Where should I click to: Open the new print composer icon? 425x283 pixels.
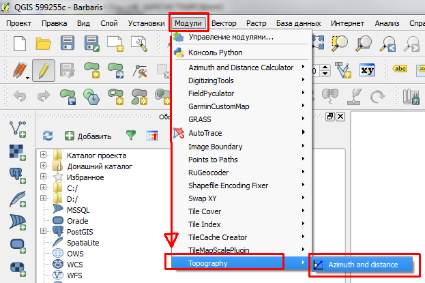coord(115,44)
